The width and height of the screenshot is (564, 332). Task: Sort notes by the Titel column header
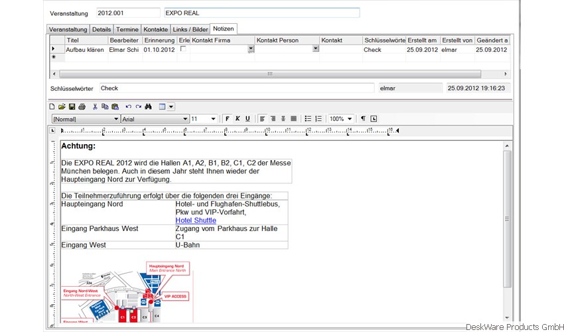pyautogui.click(x=86, y=41)
